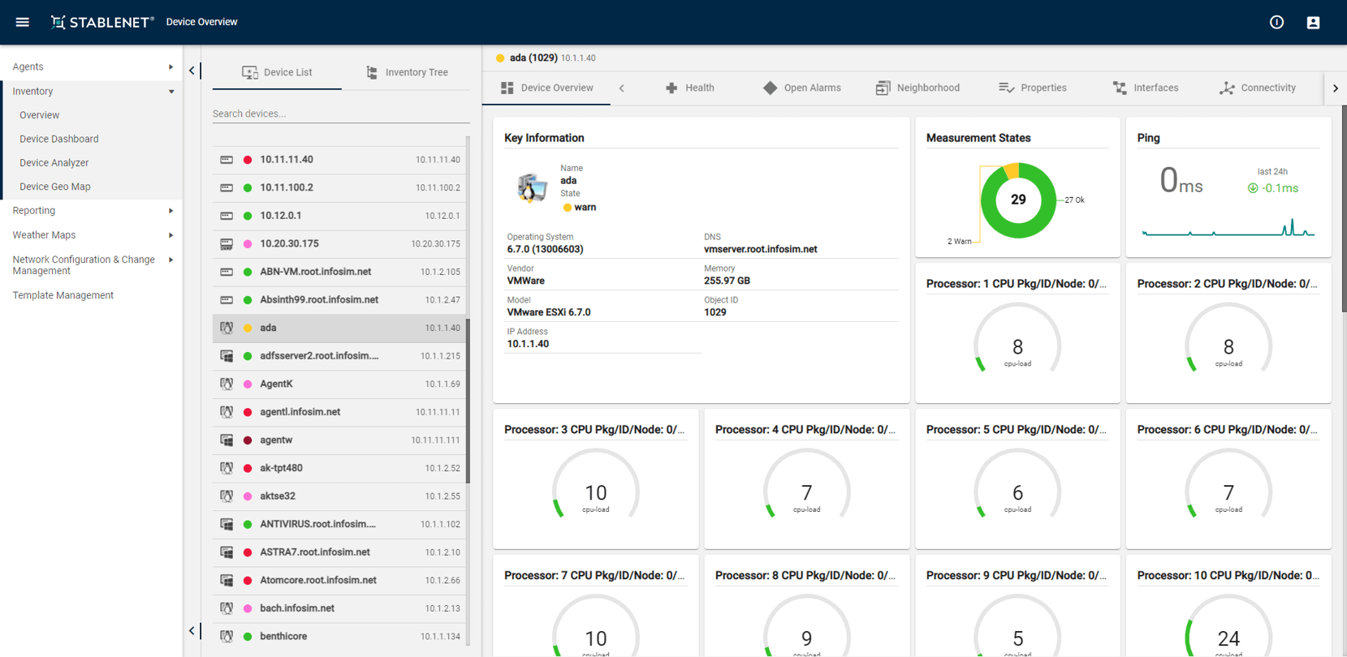Screen dimensions: 1347x657
Task: Open the user account icon
Action: [1313, 22]
